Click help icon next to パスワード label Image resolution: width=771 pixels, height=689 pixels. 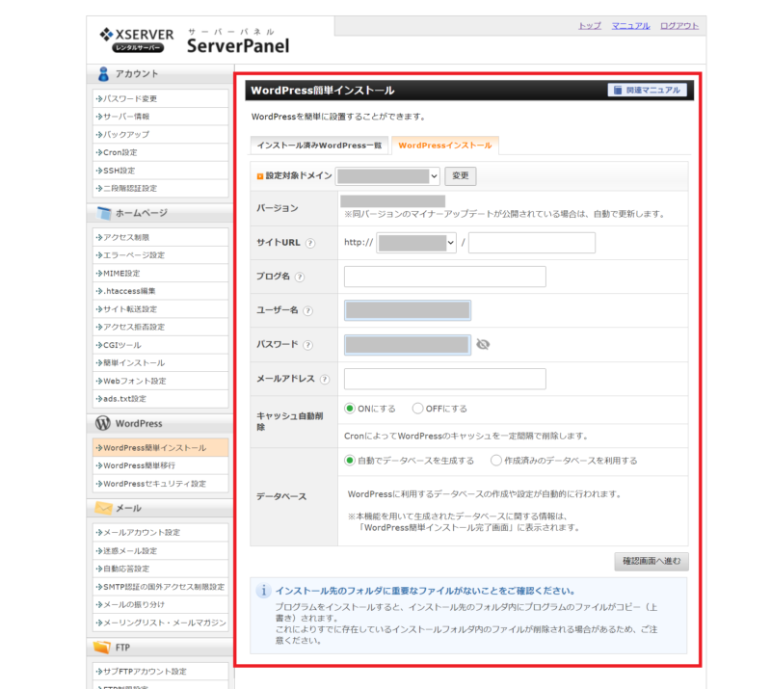pos(307,345)
